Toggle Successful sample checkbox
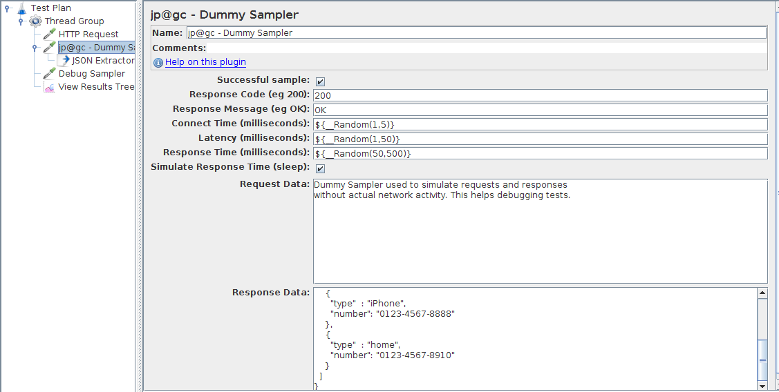 click(x=321, y=81)
